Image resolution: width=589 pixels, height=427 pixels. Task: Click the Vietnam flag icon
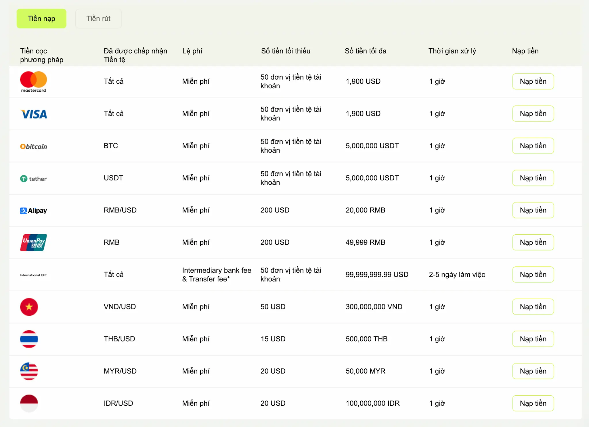[29, 307]
